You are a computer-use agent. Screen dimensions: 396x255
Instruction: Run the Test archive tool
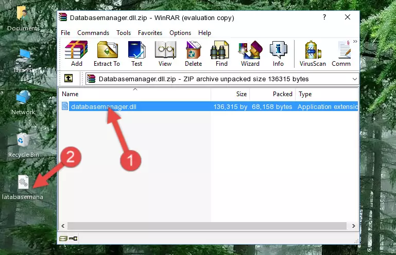coord(136,53)
